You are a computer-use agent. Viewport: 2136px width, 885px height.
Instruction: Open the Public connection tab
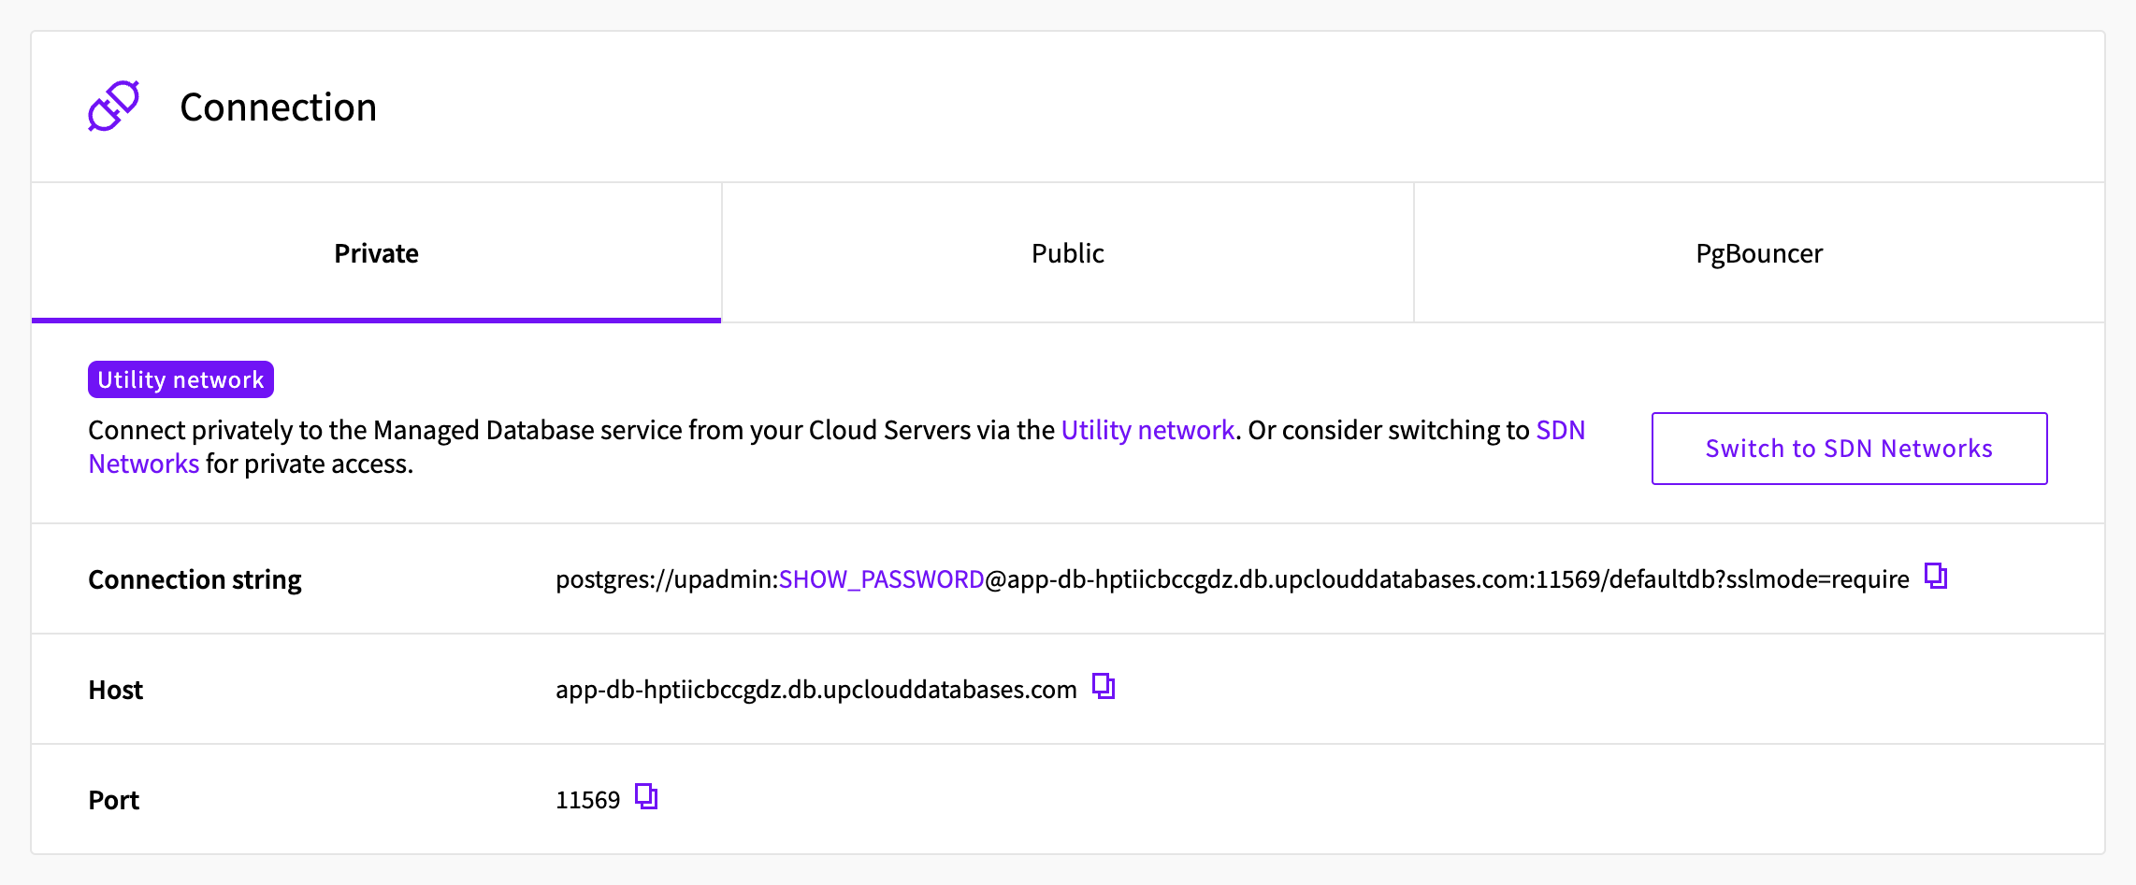pyautogui.click(x=1068, y=252)
